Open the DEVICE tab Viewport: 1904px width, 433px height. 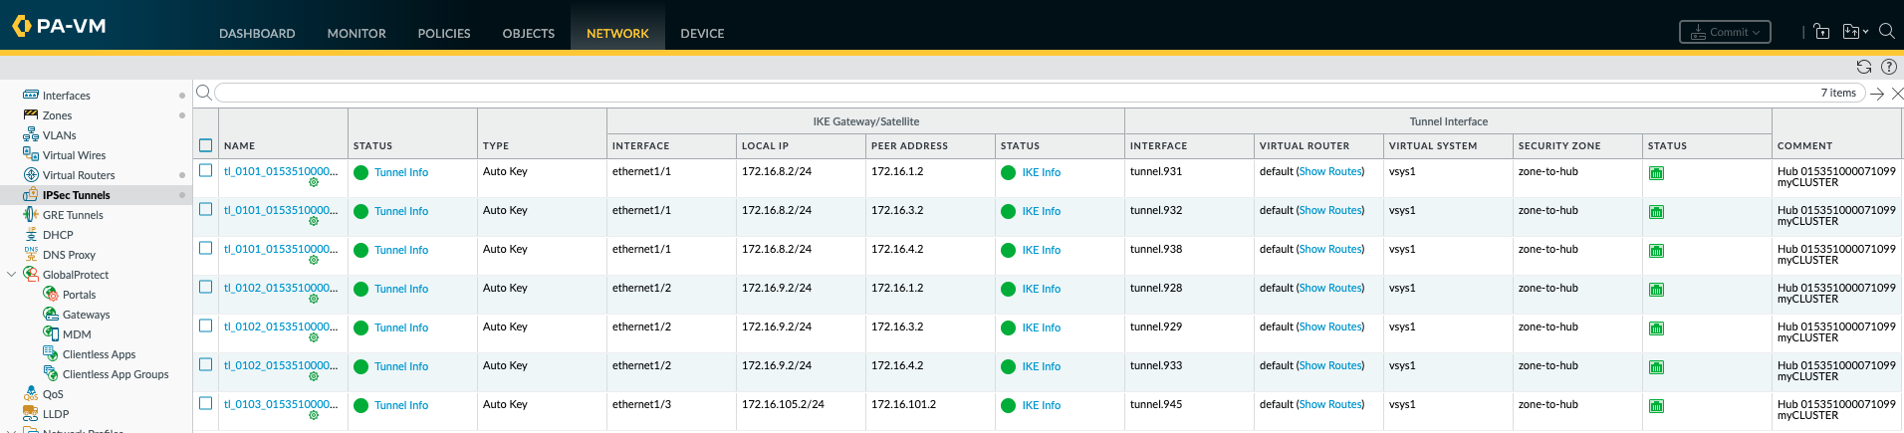pos(702,33)
